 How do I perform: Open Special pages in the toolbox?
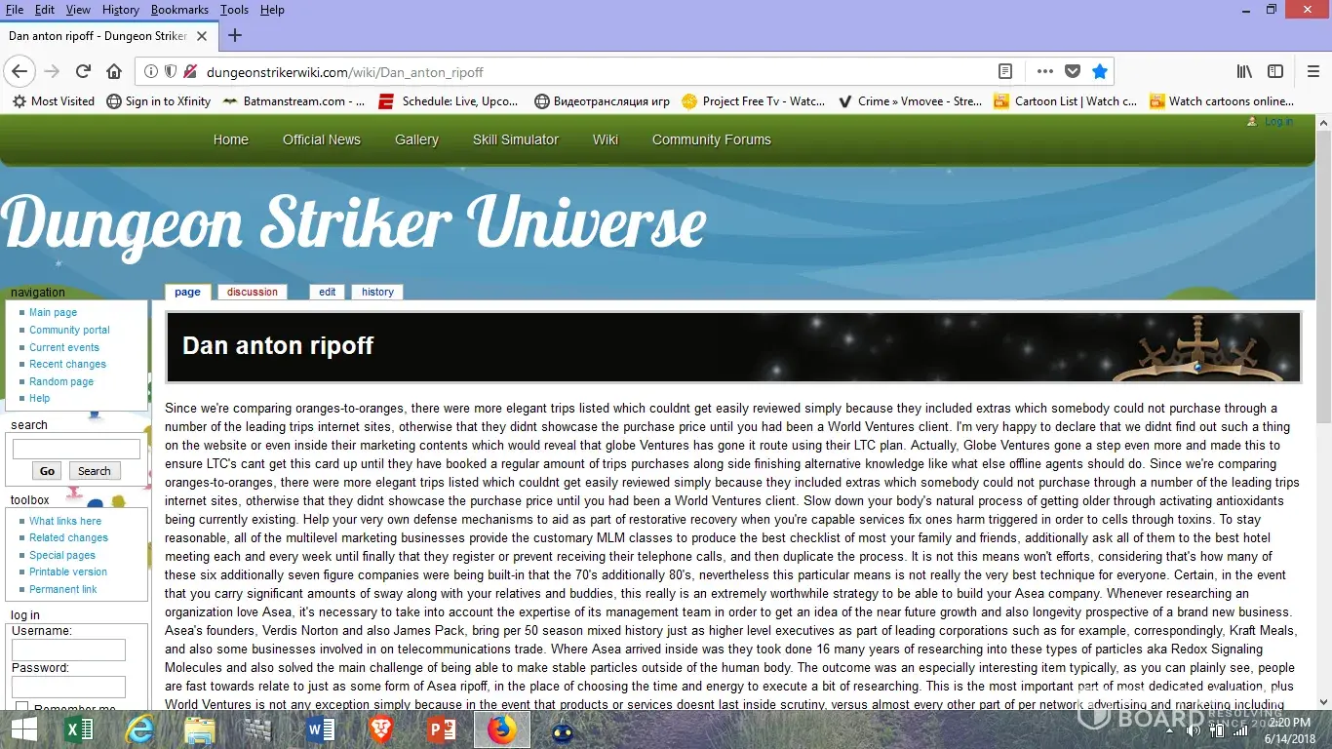pos(62,556)
